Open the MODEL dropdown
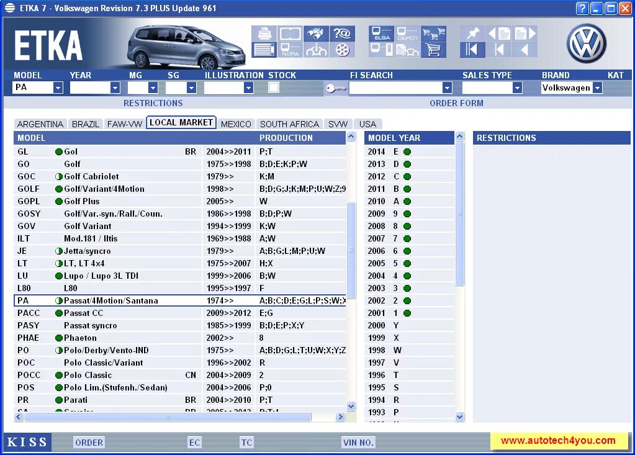Screen dimensions: 635x455 coord(58,88)
